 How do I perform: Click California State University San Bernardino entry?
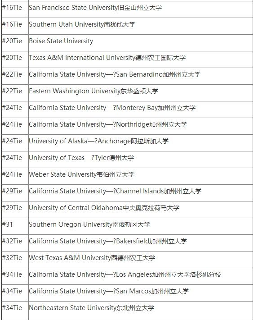(115, 74)
